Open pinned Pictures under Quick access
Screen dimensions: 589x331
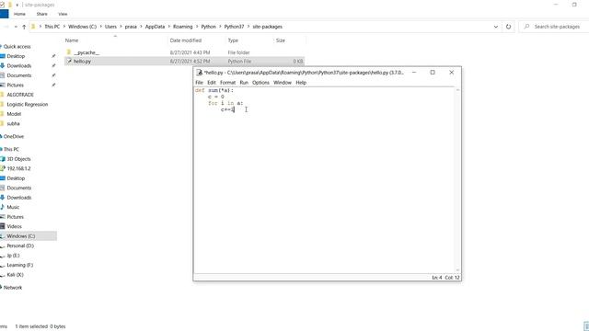point(15,86)
